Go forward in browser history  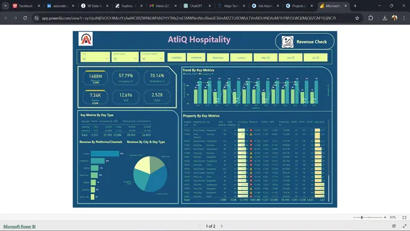15,18
